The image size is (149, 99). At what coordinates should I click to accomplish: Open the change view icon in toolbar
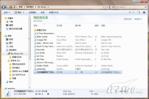click(x=130, y=12)
